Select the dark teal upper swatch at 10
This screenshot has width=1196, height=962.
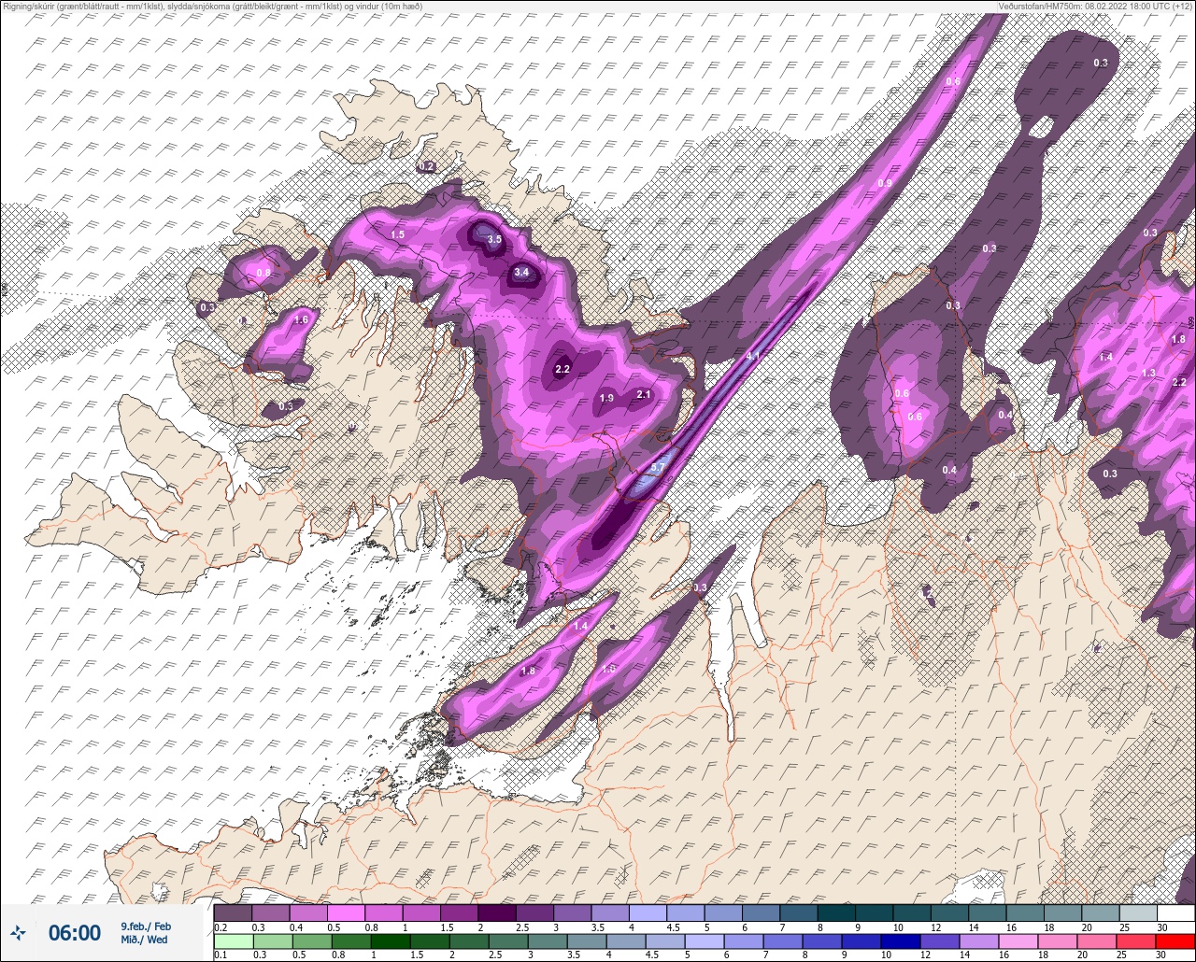tap(911, 912)
